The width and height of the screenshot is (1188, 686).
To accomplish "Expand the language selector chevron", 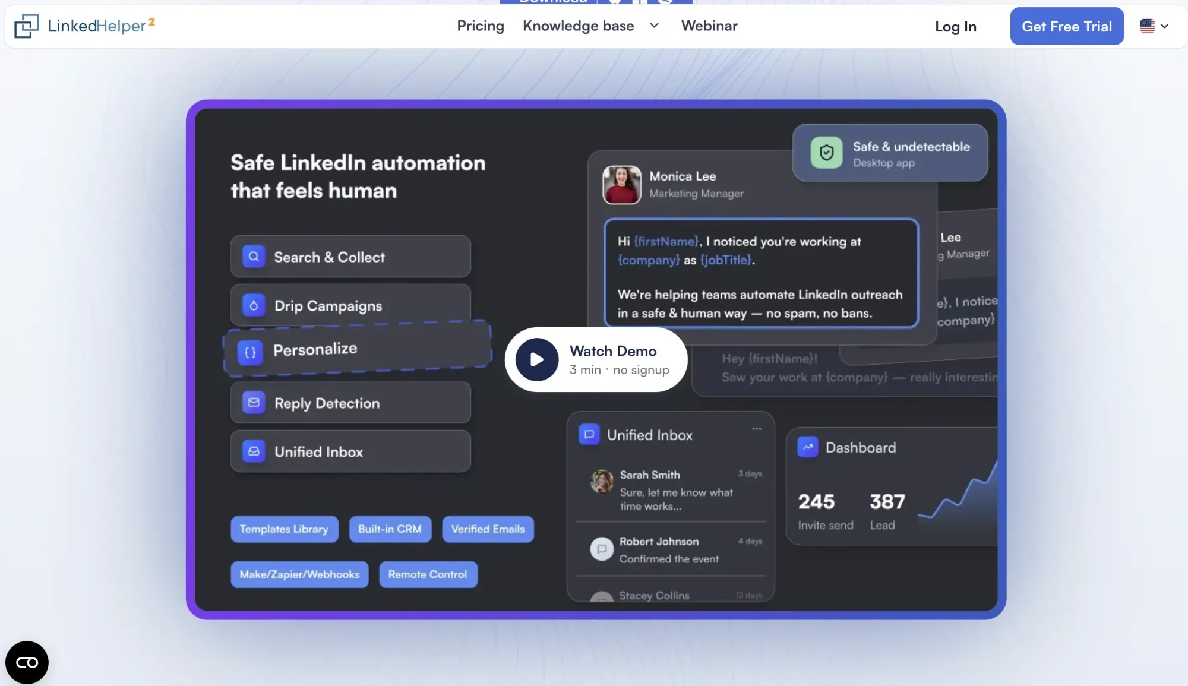I will [1164, 26].
